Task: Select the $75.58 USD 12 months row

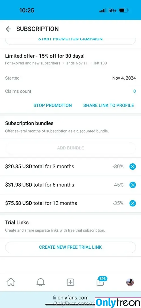Action: (x=70, y=203)
